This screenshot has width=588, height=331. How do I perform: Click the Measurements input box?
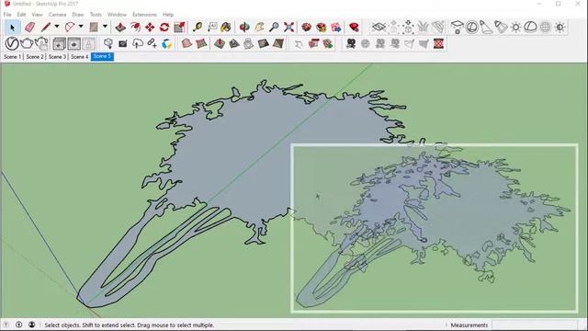535,325
